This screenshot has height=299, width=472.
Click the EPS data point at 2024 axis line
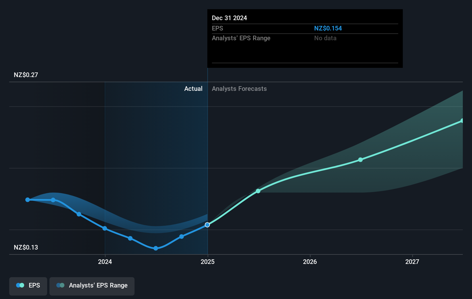tap(105, 228)
